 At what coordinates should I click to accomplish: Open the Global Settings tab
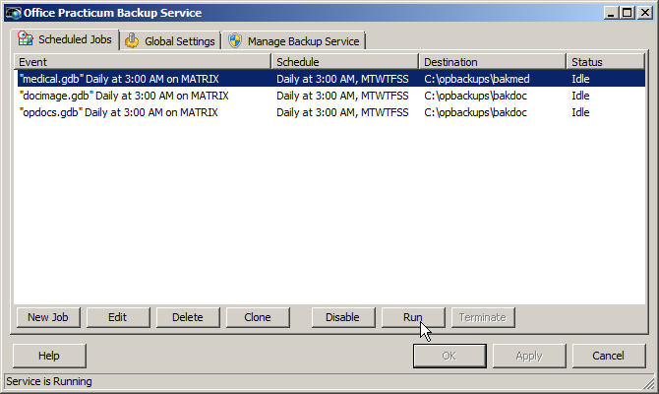coord(170,41)
